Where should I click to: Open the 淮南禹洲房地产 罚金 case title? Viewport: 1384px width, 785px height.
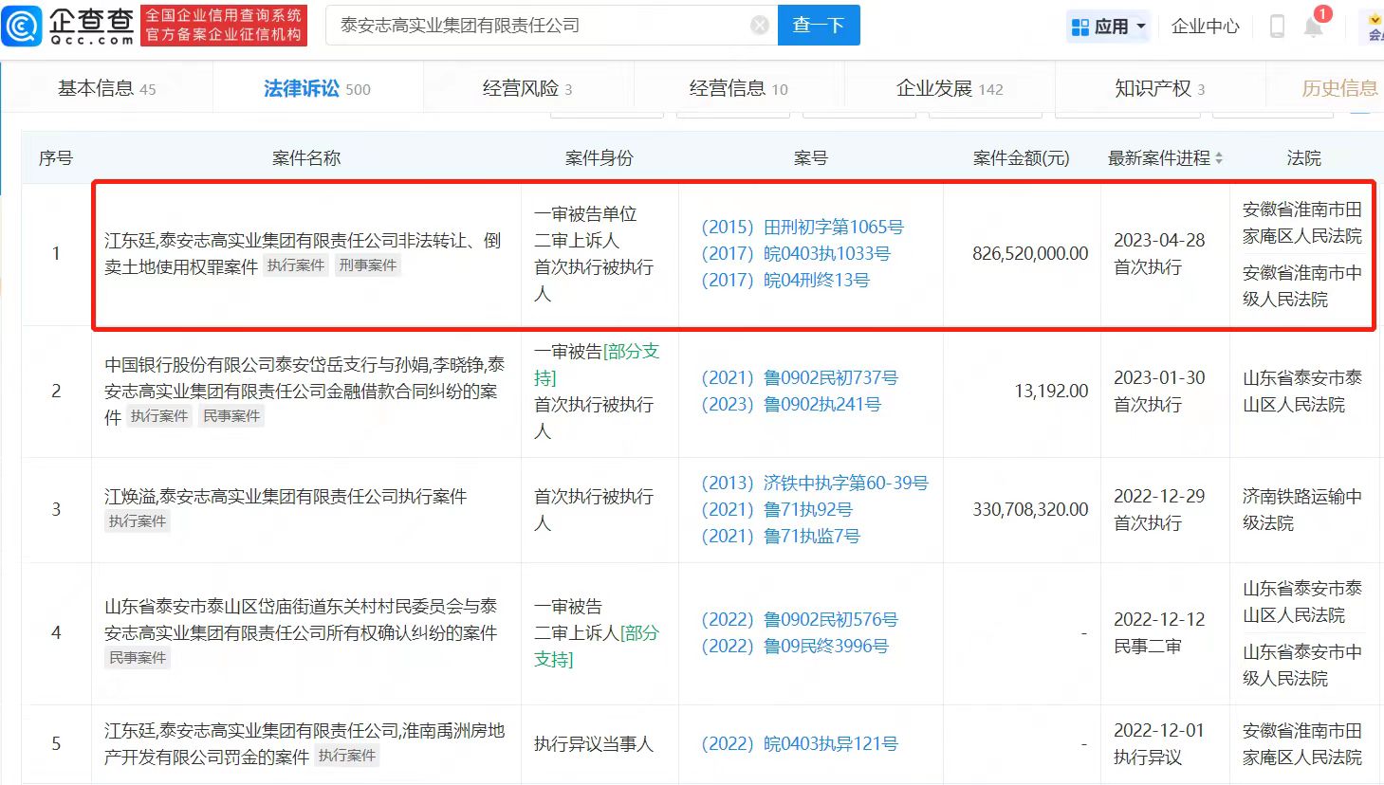[x=304, y=743]
